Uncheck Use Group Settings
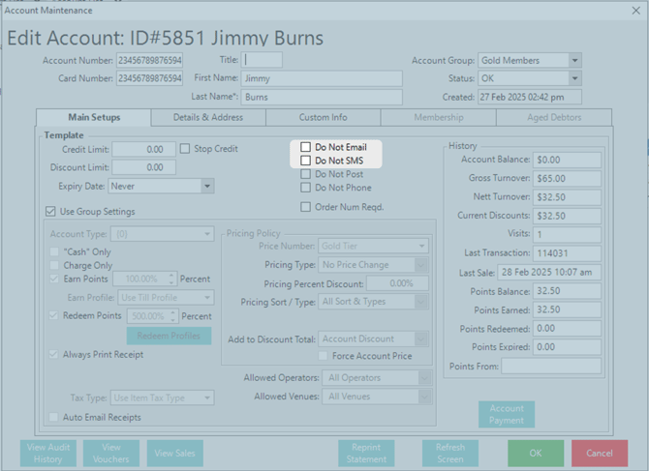 51,212
